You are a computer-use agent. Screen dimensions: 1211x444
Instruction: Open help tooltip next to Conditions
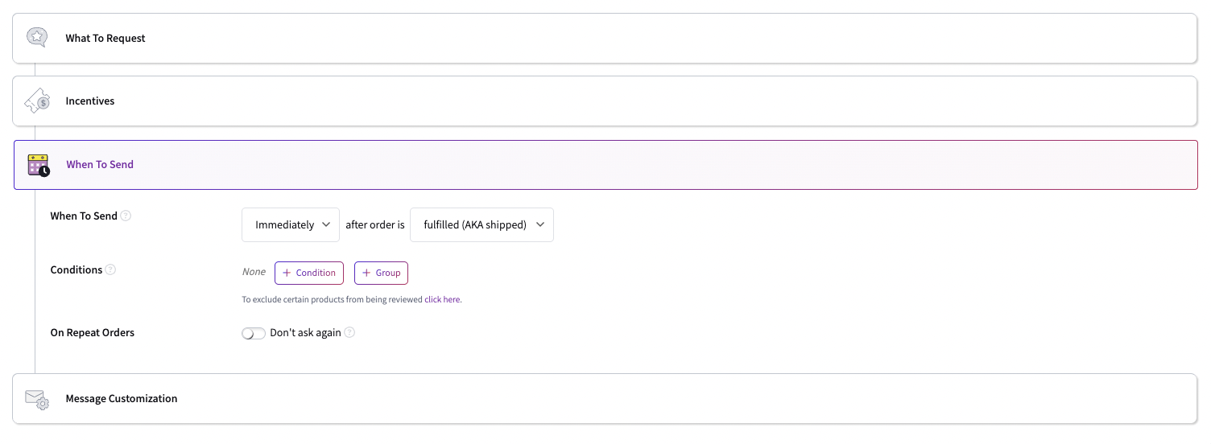pyautogui.click(x=110, y=270)
